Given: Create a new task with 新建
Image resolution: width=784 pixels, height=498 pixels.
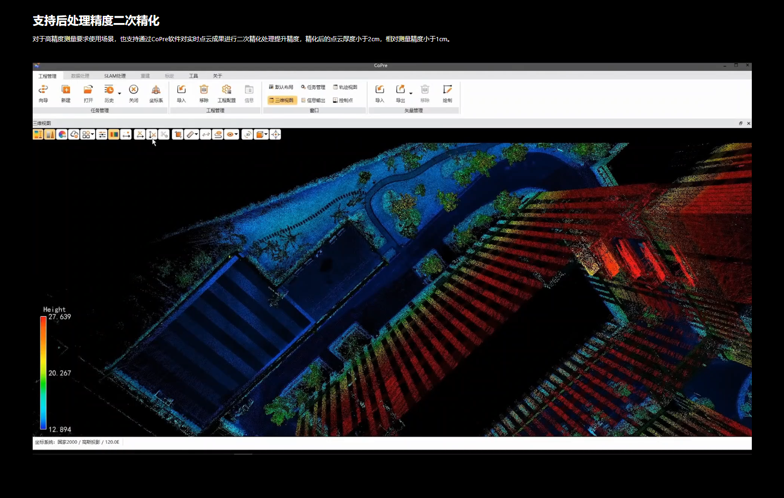Looking at the screenshot, I should [x=66, y=90].
